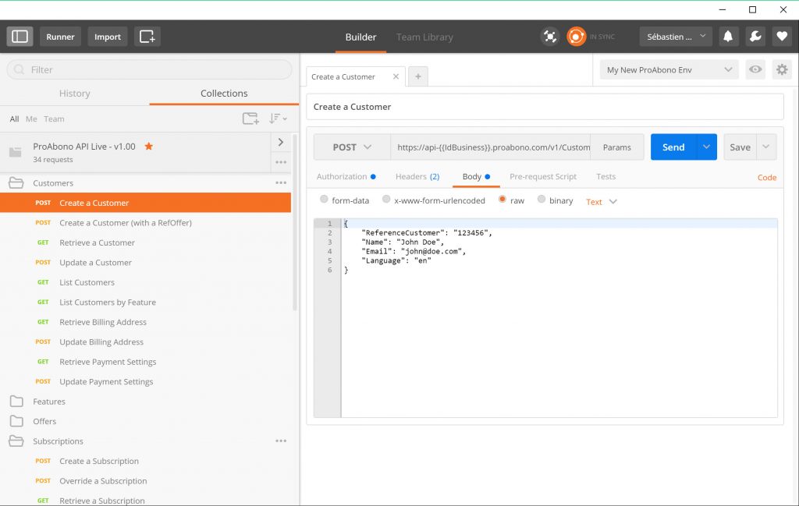799x506 pixels.
Task: Toggle star on ProAbono API collection
Action: [x=149, y=147]
